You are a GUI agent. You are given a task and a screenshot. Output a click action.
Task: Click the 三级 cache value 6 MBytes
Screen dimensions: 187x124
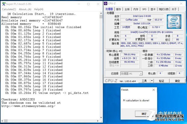click(x=163, y=65)
